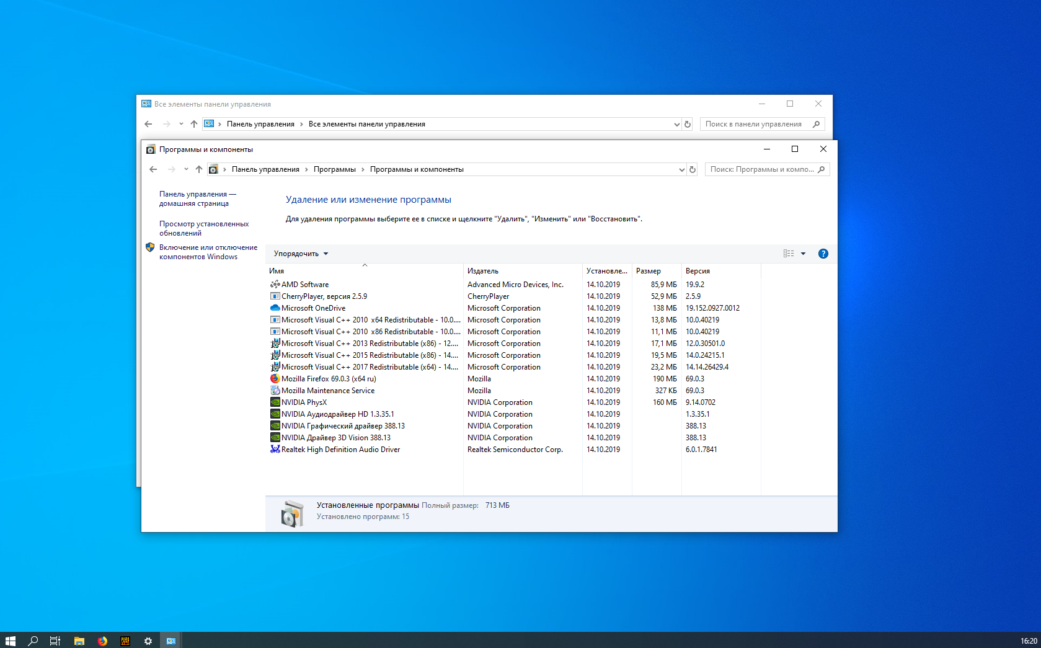This screenshot has height=648, width=1041.
Task: Expand the view options arrow
Action: click(x=803, y=254)
